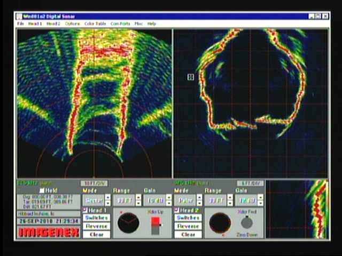342x256 pixels.
Task: Open the Com Ports menu
Action: click(120, 23)
